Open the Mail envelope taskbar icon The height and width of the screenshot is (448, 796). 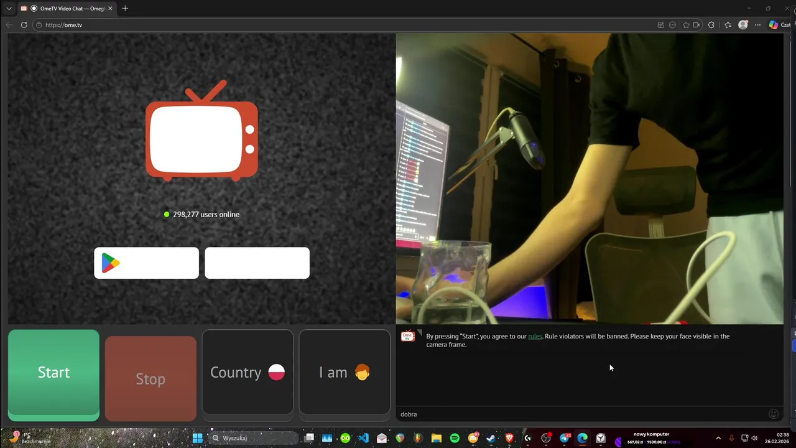coord(382,438)
